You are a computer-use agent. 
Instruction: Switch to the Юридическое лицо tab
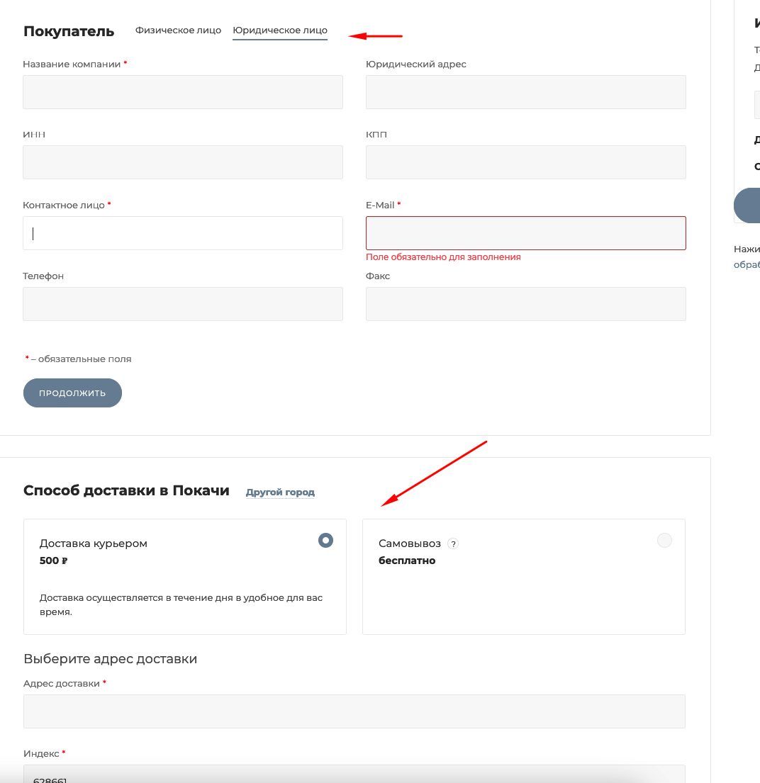[x=280, y=30]
